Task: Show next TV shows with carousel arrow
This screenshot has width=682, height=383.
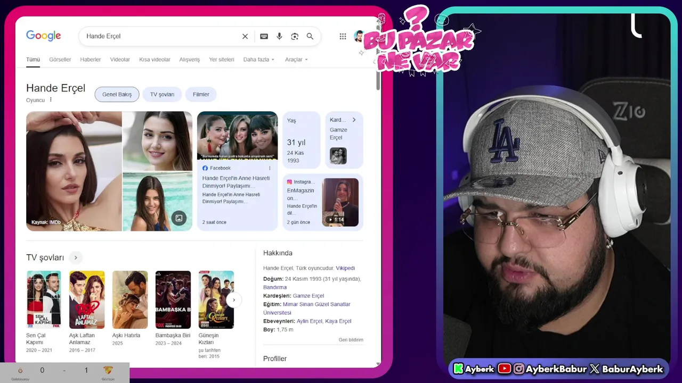Action: (x=233, y=300)
